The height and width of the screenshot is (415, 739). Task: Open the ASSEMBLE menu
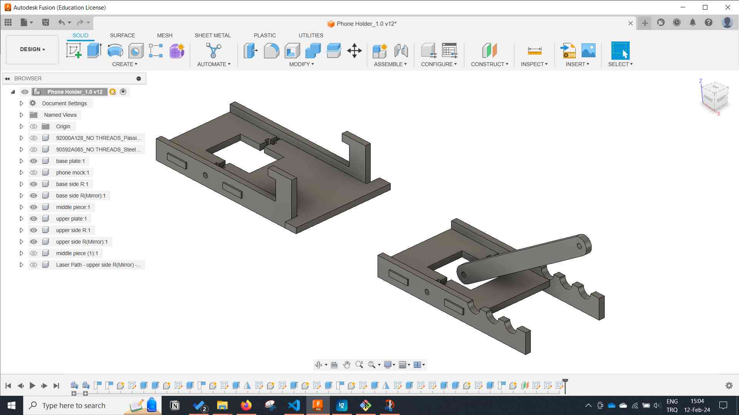[390, 64]
